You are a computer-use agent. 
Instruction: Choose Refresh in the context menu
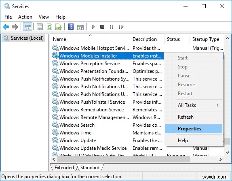pyautogui.click(x=194, y=117)
